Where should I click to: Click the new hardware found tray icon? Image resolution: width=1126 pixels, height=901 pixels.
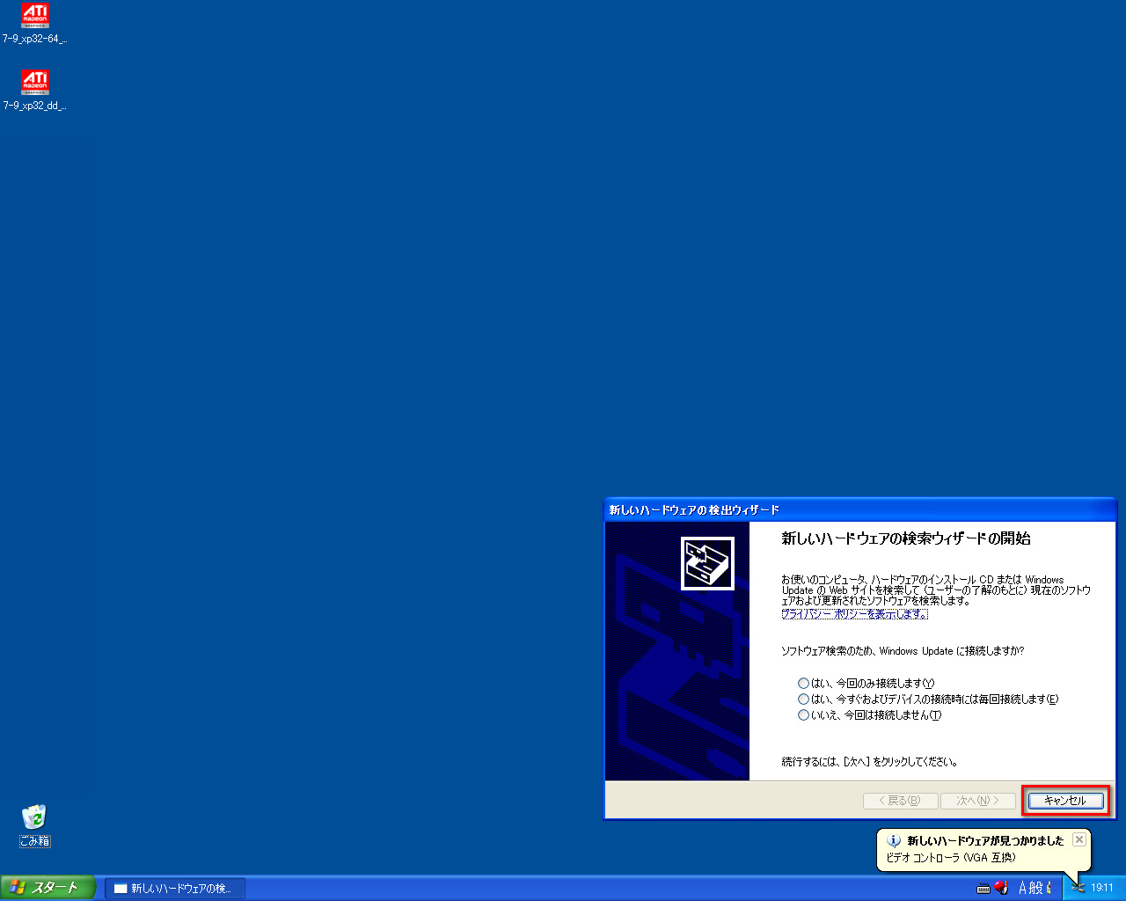pos(1078,888)
